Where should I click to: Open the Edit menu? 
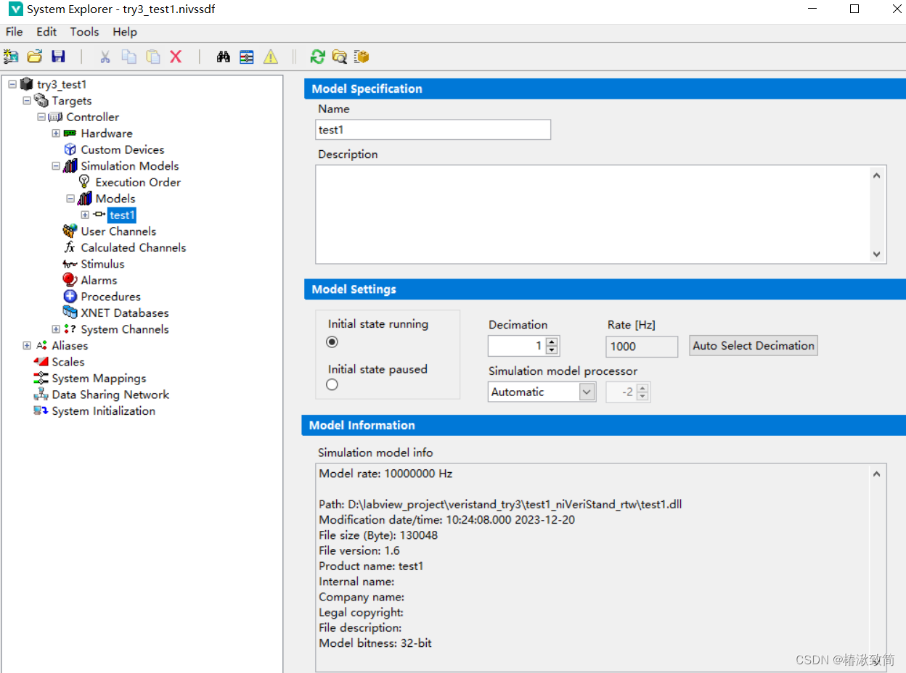pyautogui.click(x=46, y=32)
